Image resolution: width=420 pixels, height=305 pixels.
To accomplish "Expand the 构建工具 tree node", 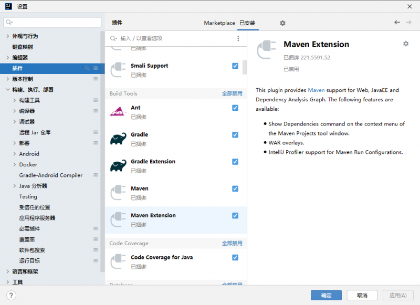I will point(15,100).
